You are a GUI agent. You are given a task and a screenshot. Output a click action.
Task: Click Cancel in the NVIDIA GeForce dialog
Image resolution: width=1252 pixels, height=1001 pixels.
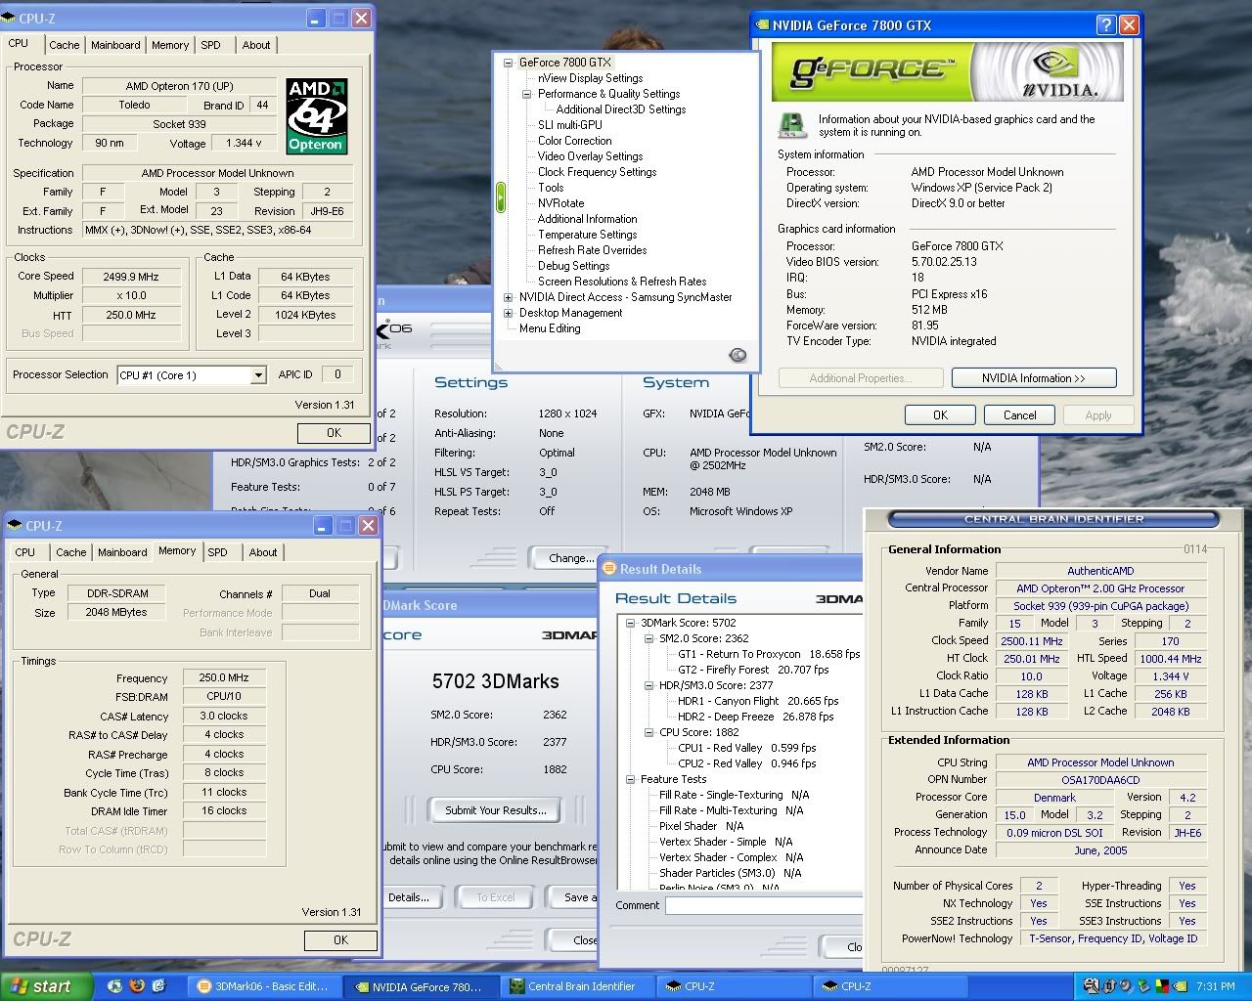[x=1019, y=415]
